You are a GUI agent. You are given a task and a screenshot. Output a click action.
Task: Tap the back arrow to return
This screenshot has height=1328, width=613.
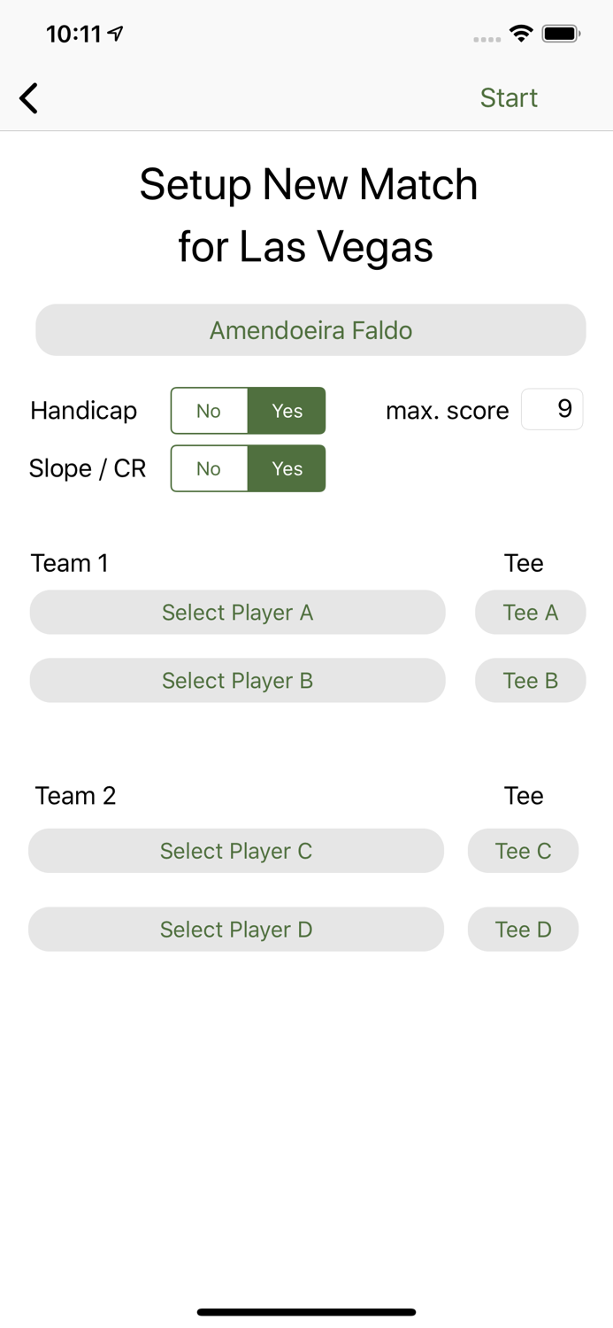tap(27, 97)
